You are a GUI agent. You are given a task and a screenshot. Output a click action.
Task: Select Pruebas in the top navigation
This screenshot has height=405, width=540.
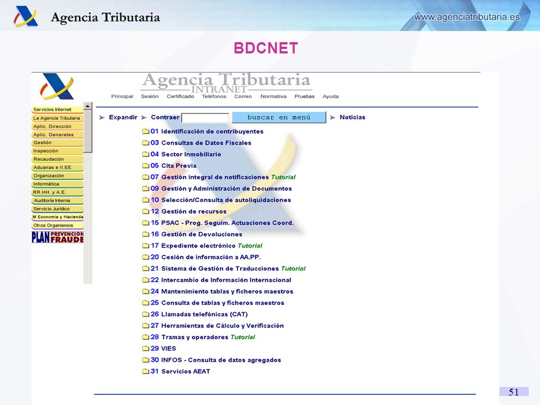coord(304,96)
